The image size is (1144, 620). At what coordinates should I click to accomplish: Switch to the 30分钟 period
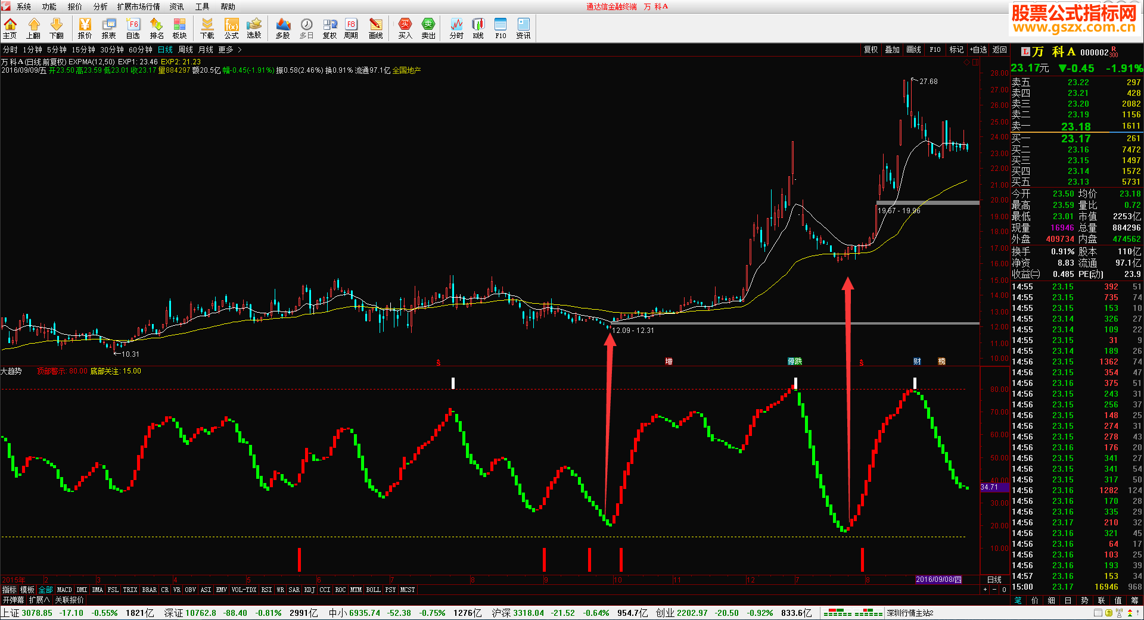pyautogui.click(x=112, y=49)
